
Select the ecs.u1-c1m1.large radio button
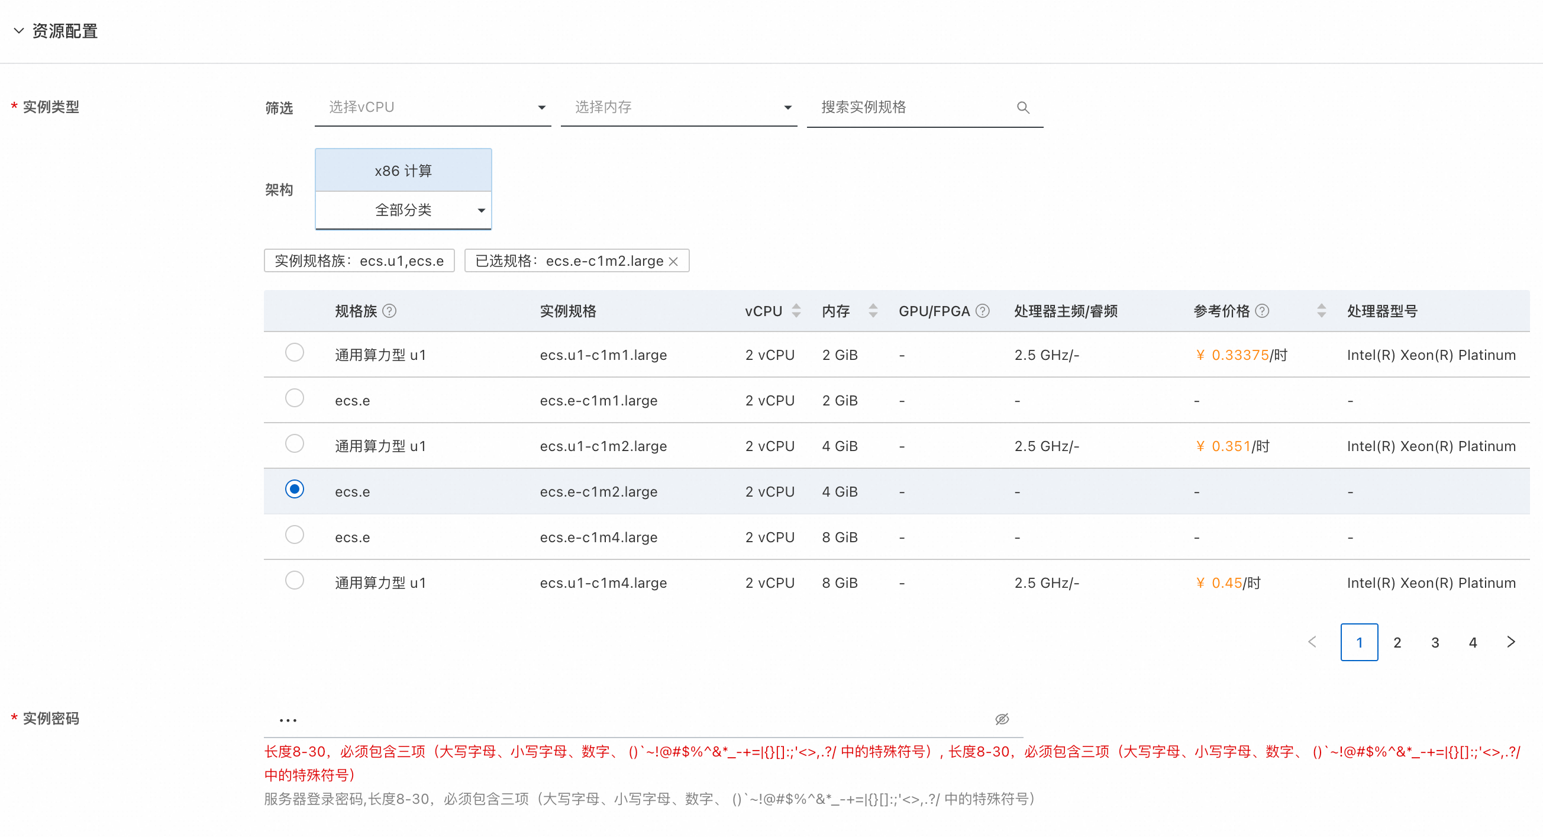pyautogui.click(x=294, y=352)
